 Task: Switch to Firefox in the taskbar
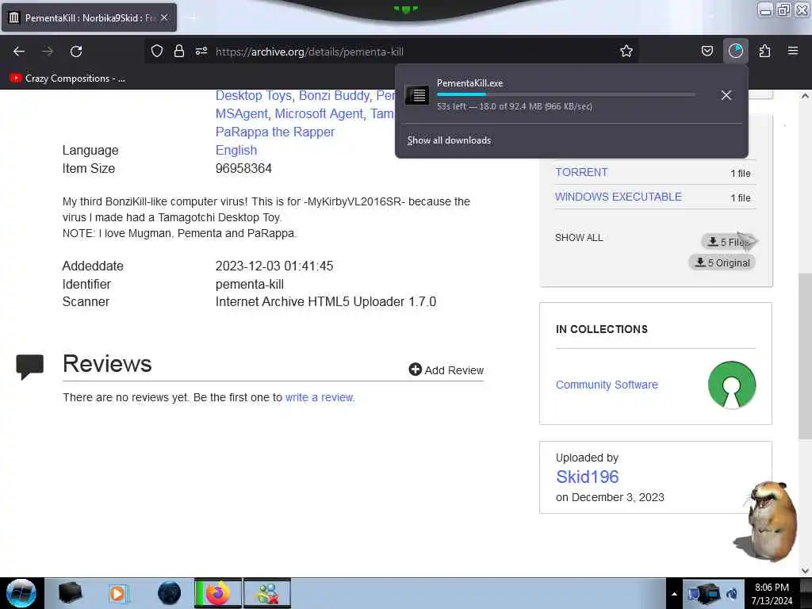[x=218, y=593]
